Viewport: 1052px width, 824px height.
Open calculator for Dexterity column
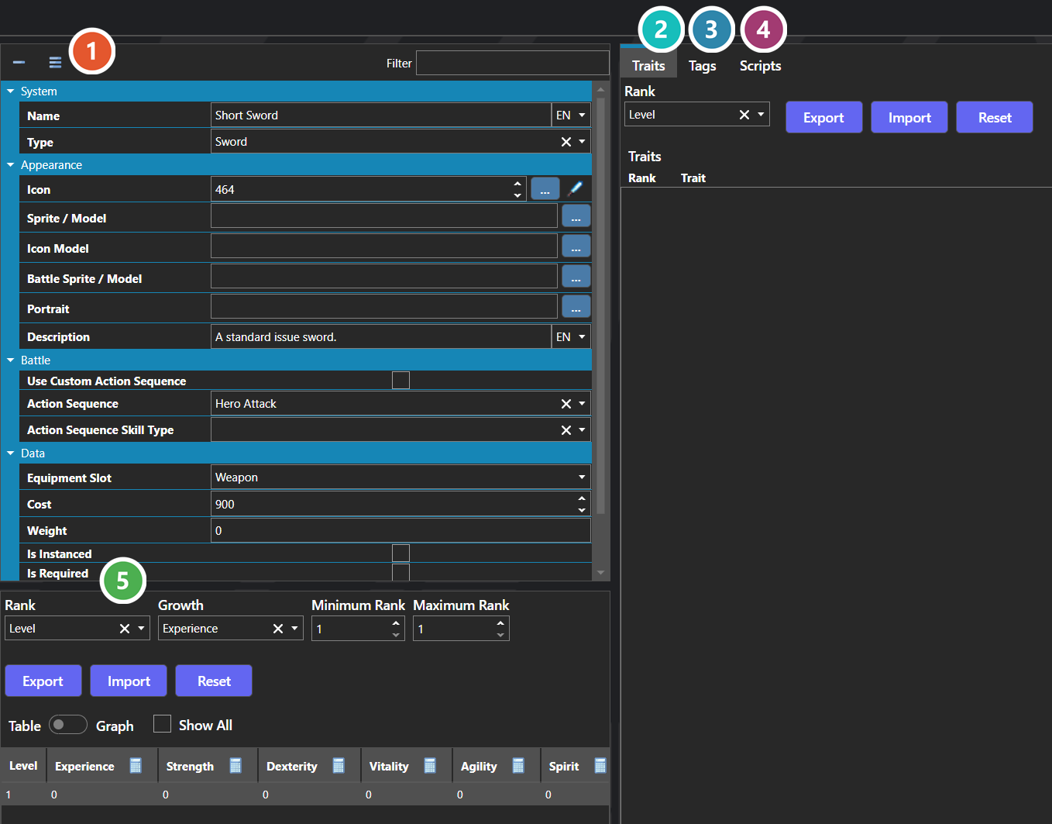(339, 766)
